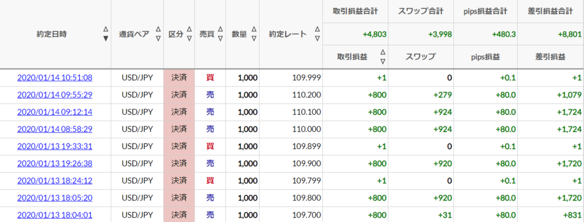
Task: Open trade 2020/01/14 09:12:14 link
Action: pos(55,112)
